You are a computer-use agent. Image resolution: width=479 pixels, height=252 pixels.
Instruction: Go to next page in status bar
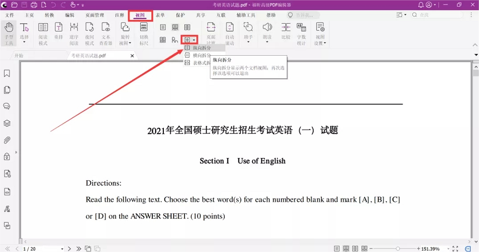tap(69, 248)
